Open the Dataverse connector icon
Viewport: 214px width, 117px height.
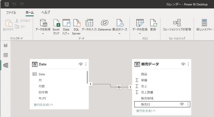point(104,23)
